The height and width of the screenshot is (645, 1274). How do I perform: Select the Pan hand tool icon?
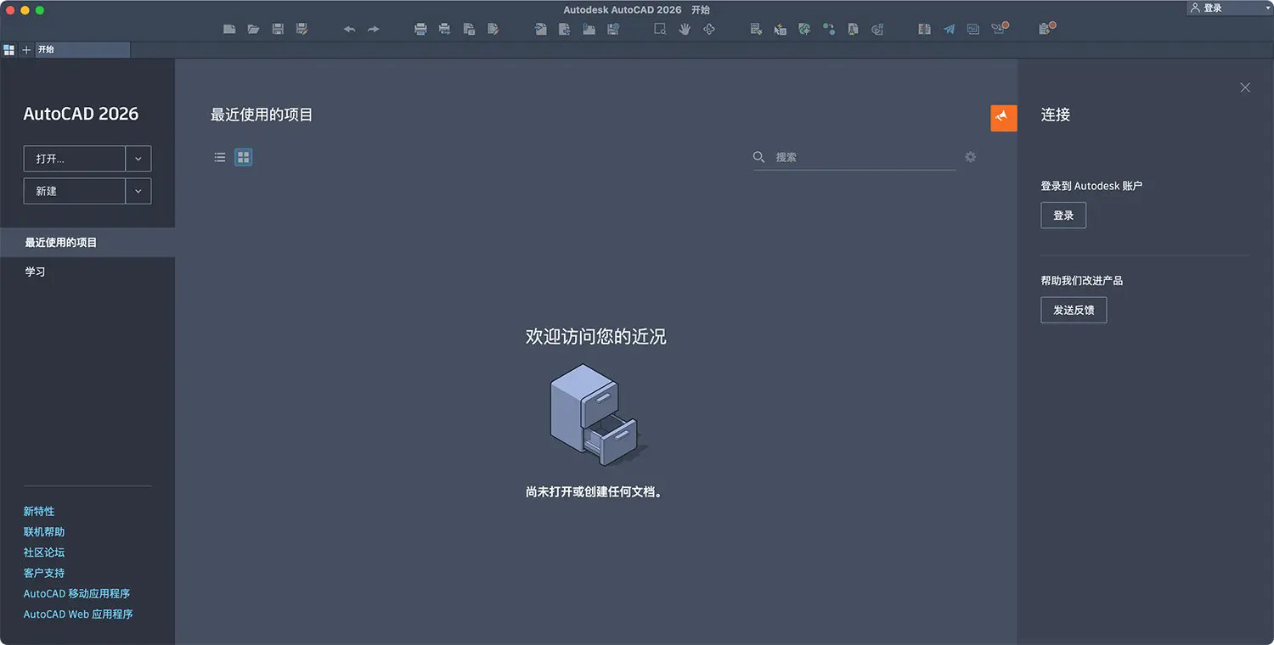click(x=685, y=29)
